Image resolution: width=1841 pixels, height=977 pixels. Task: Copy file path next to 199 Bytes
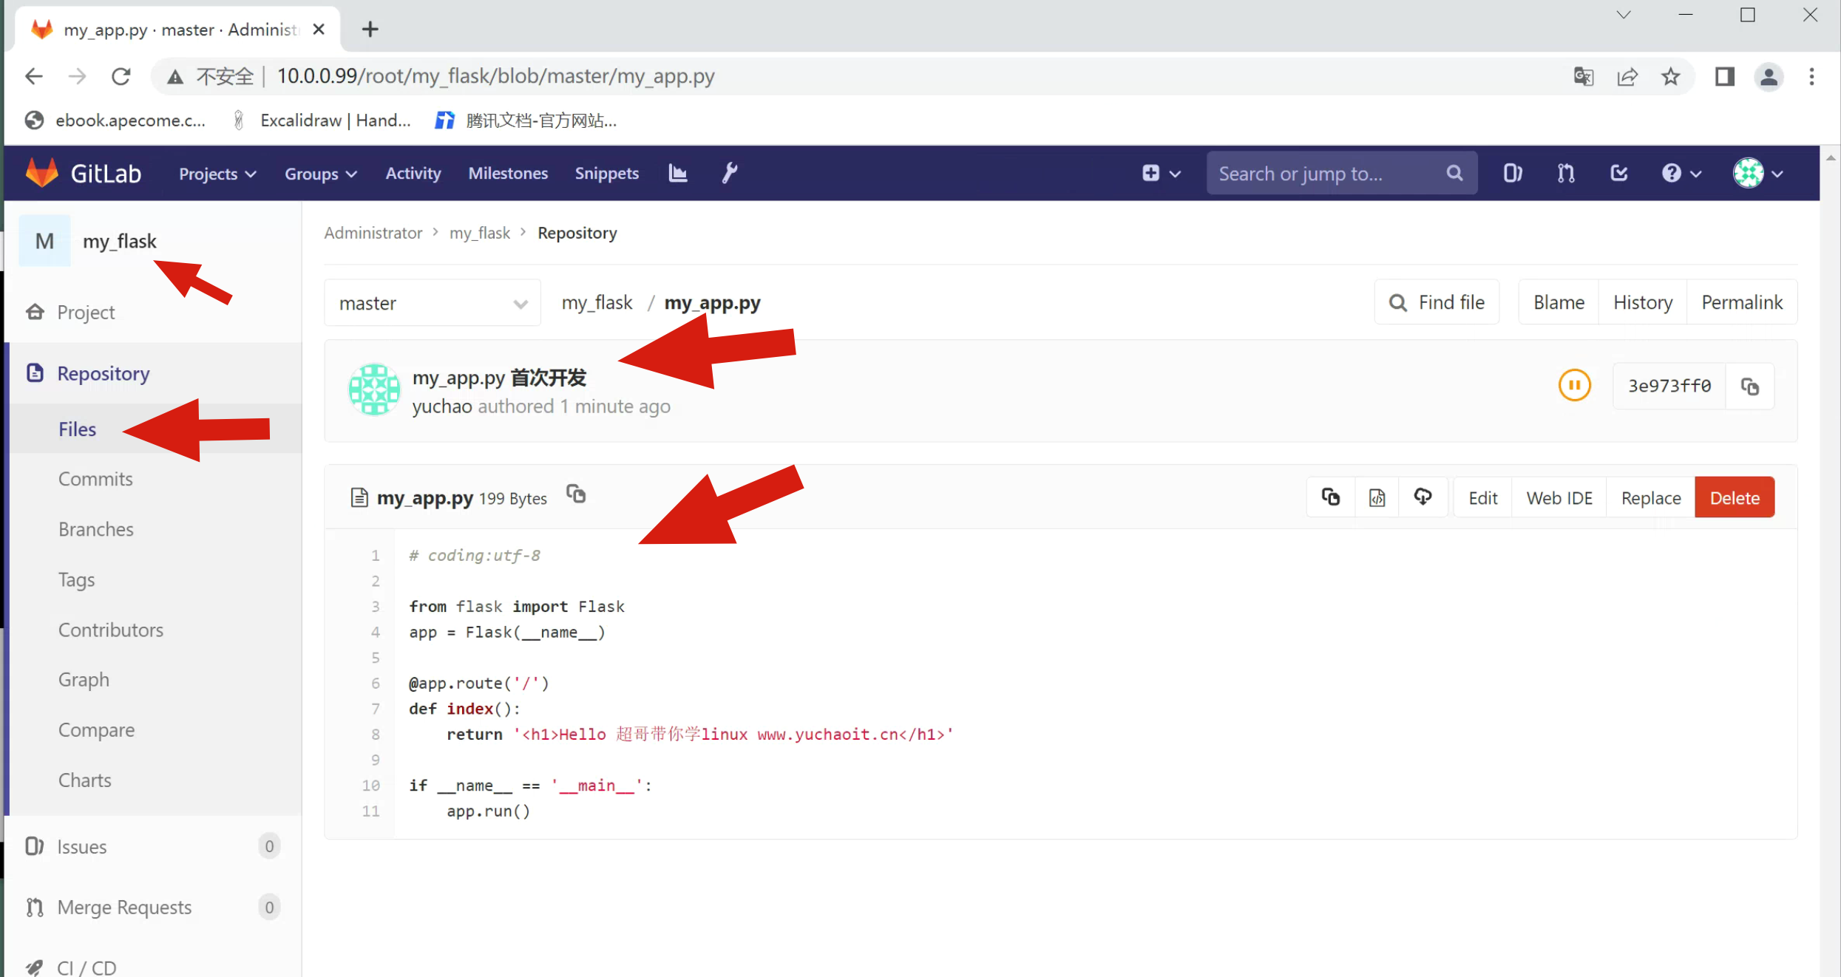576,494
